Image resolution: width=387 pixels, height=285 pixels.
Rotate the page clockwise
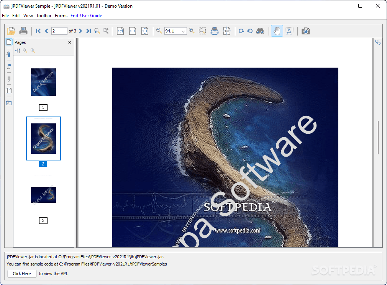tap(241, 31)
